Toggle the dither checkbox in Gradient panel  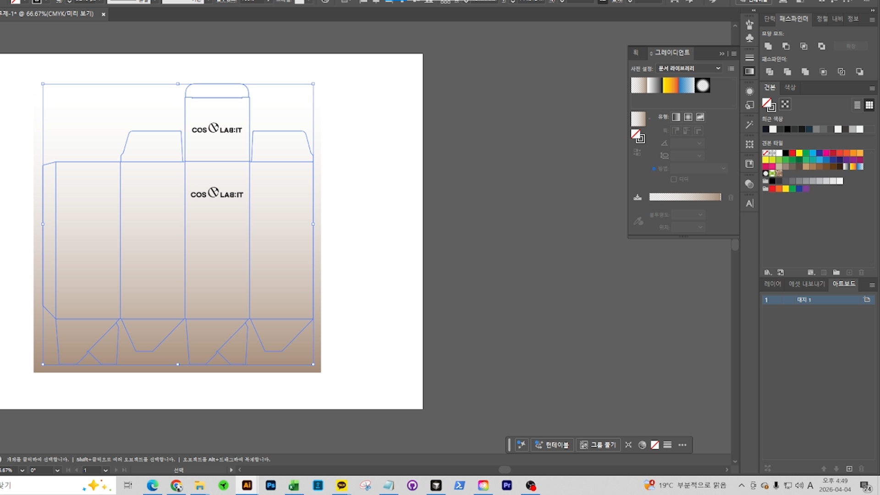pyautogui.click(x=674, y=179)
